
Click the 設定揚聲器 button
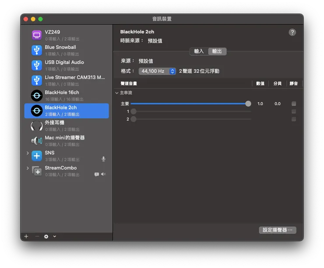click(x=278, y=230)
